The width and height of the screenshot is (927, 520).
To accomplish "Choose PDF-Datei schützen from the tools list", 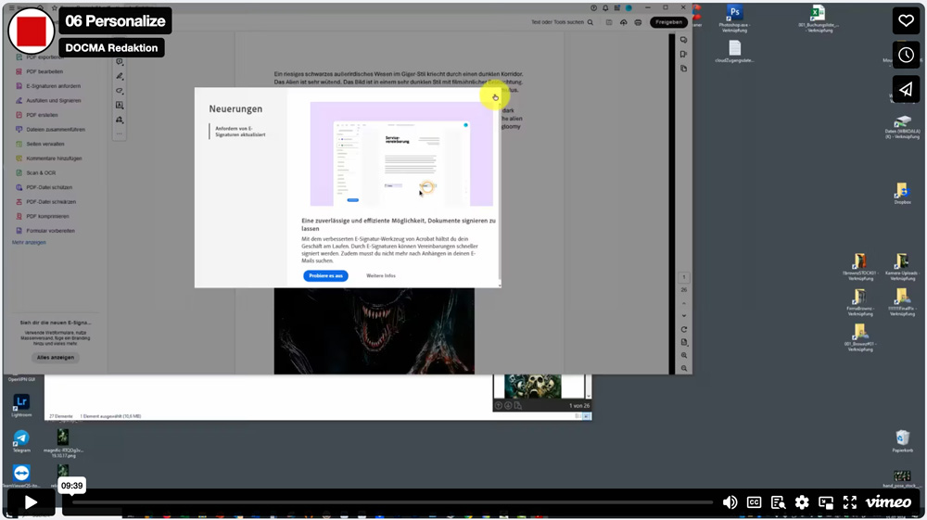I will tap(49, 187).
